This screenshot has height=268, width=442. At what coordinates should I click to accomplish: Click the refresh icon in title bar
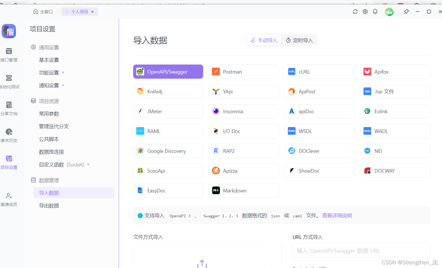[355, 12]
